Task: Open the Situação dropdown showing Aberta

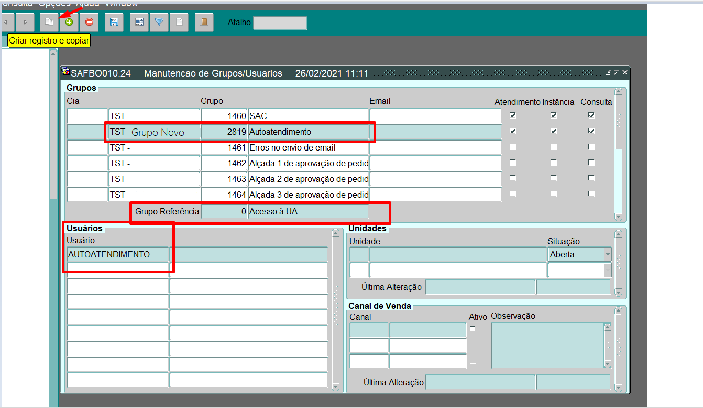Action: 607,255
